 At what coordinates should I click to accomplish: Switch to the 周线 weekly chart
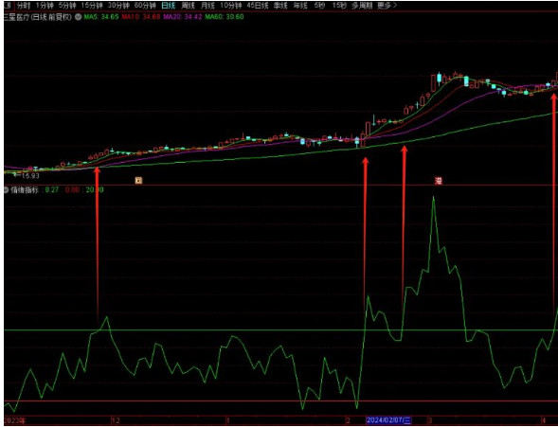pos(189,6)
